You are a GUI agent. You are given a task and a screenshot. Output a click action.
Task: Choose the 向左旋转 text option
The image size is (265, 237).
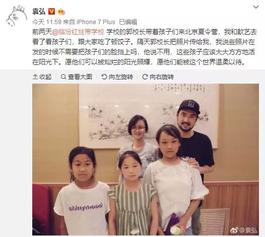[x=121, y=77]
